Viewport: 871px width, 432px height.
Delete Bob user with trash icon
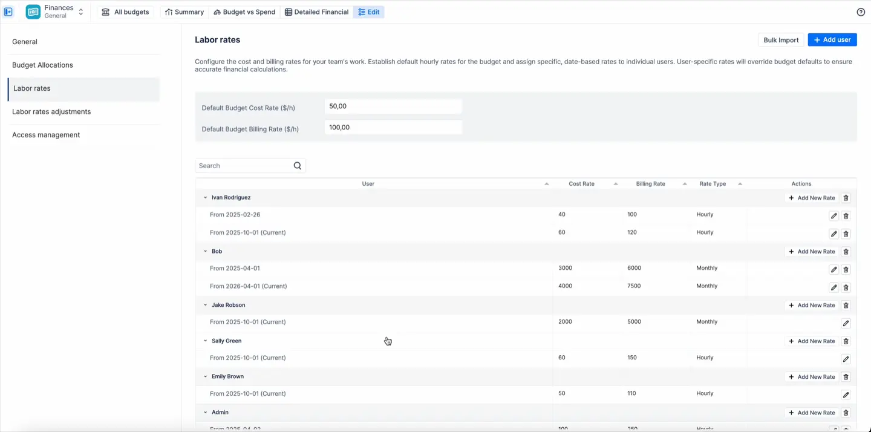846,252
